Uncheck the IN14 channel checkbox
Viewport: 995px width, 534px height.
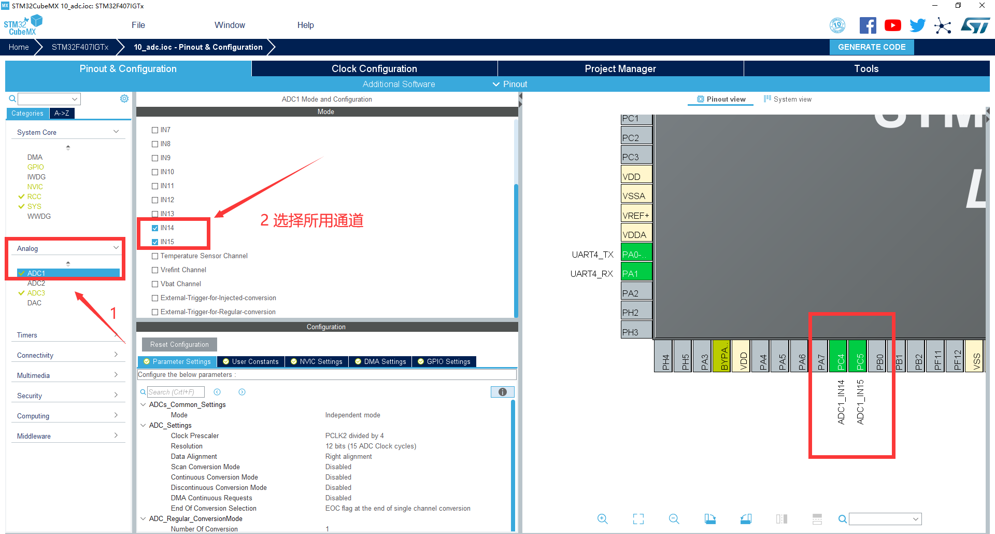pyautogui.click(x=155, y=228)
